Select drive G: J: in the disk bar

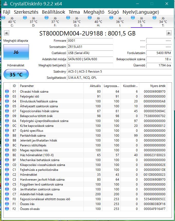(77, 22)
